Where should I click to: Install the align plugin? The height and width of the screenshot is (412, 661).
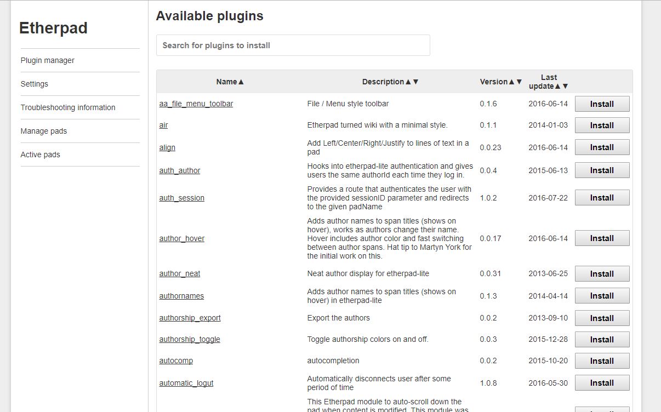(601, 147)
